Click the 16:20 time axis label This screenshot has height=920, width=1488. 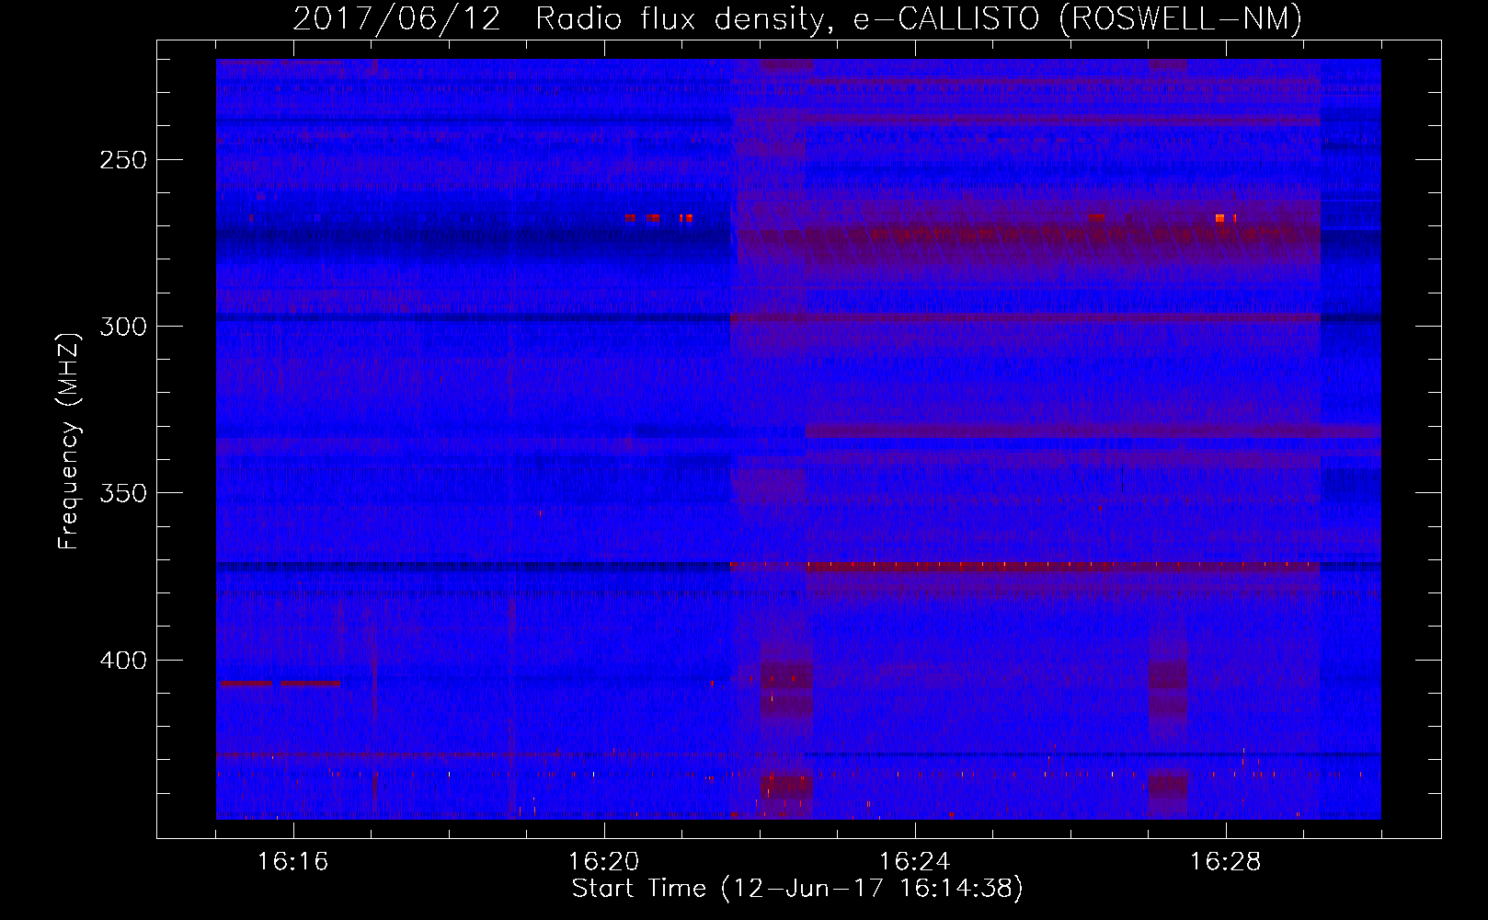pyautogui.click(x=603, y=862)
